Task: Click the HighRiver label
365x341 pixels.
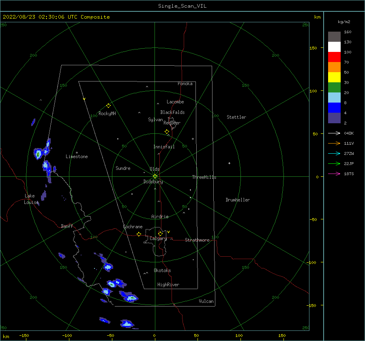Action: (x=168, y=285)
